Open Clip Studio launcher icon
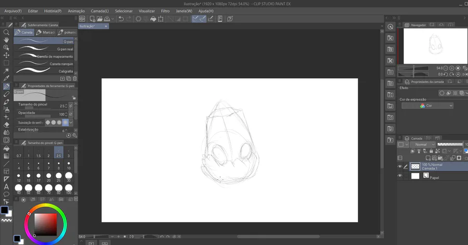The width and height of the screenshot is (468, 245). pos(82,19)
